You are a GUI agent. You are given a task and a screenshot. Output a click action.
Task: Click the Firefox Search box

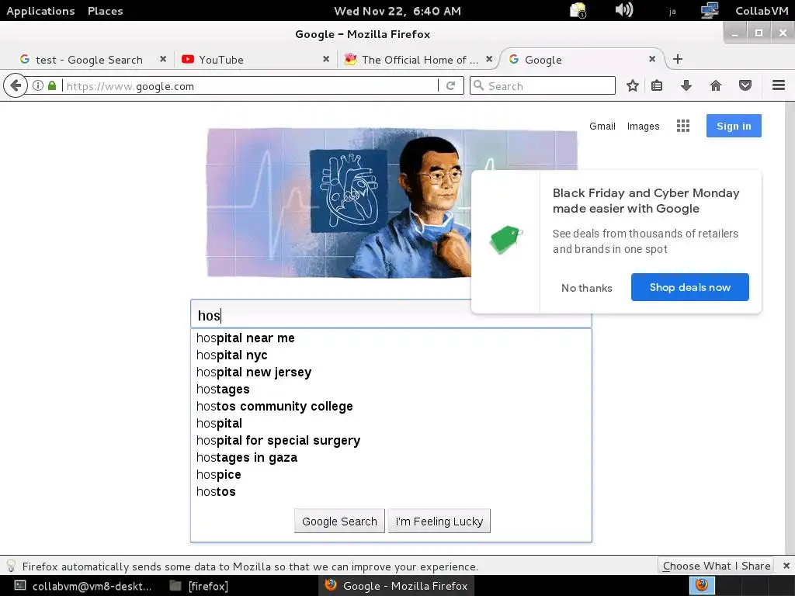(543, 85)
